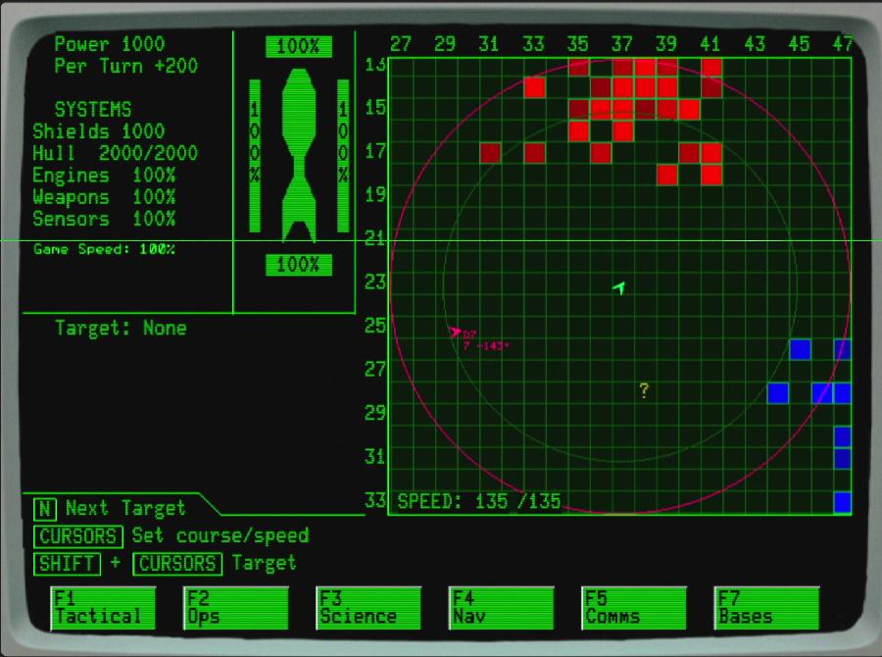Click the SPEED 135/135 readout
Screen dimensions: 882x657
click(478, 502)
